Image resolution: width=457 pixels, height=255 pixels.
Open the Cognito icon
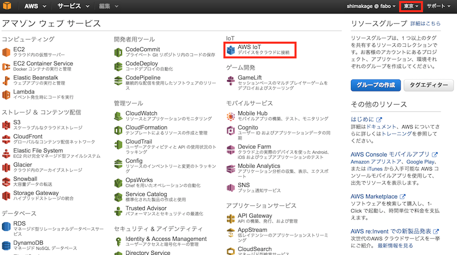tap(231, 131)
